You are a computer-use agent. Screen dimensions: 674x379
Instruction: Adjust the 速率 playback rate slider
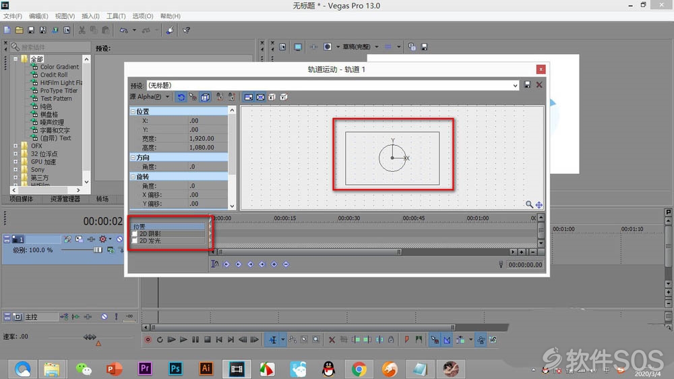90,337
